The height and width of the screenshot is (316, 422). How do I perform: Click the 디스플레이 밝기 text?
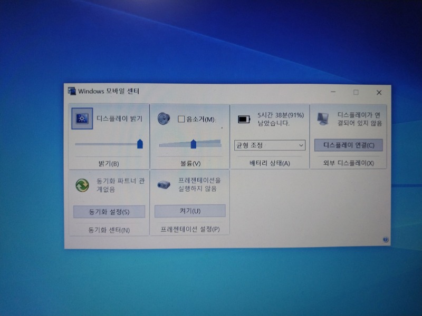click(x=120, y=118)
